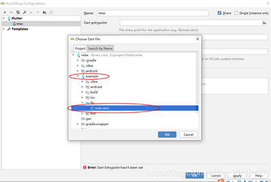Add a new run configuration with plus icon

(x=5, y=12)
